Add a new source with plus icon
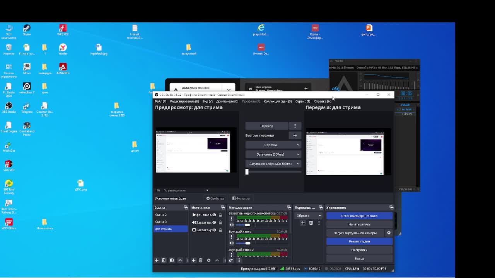Viewport: 495px width, 278px height. point(194,260)
